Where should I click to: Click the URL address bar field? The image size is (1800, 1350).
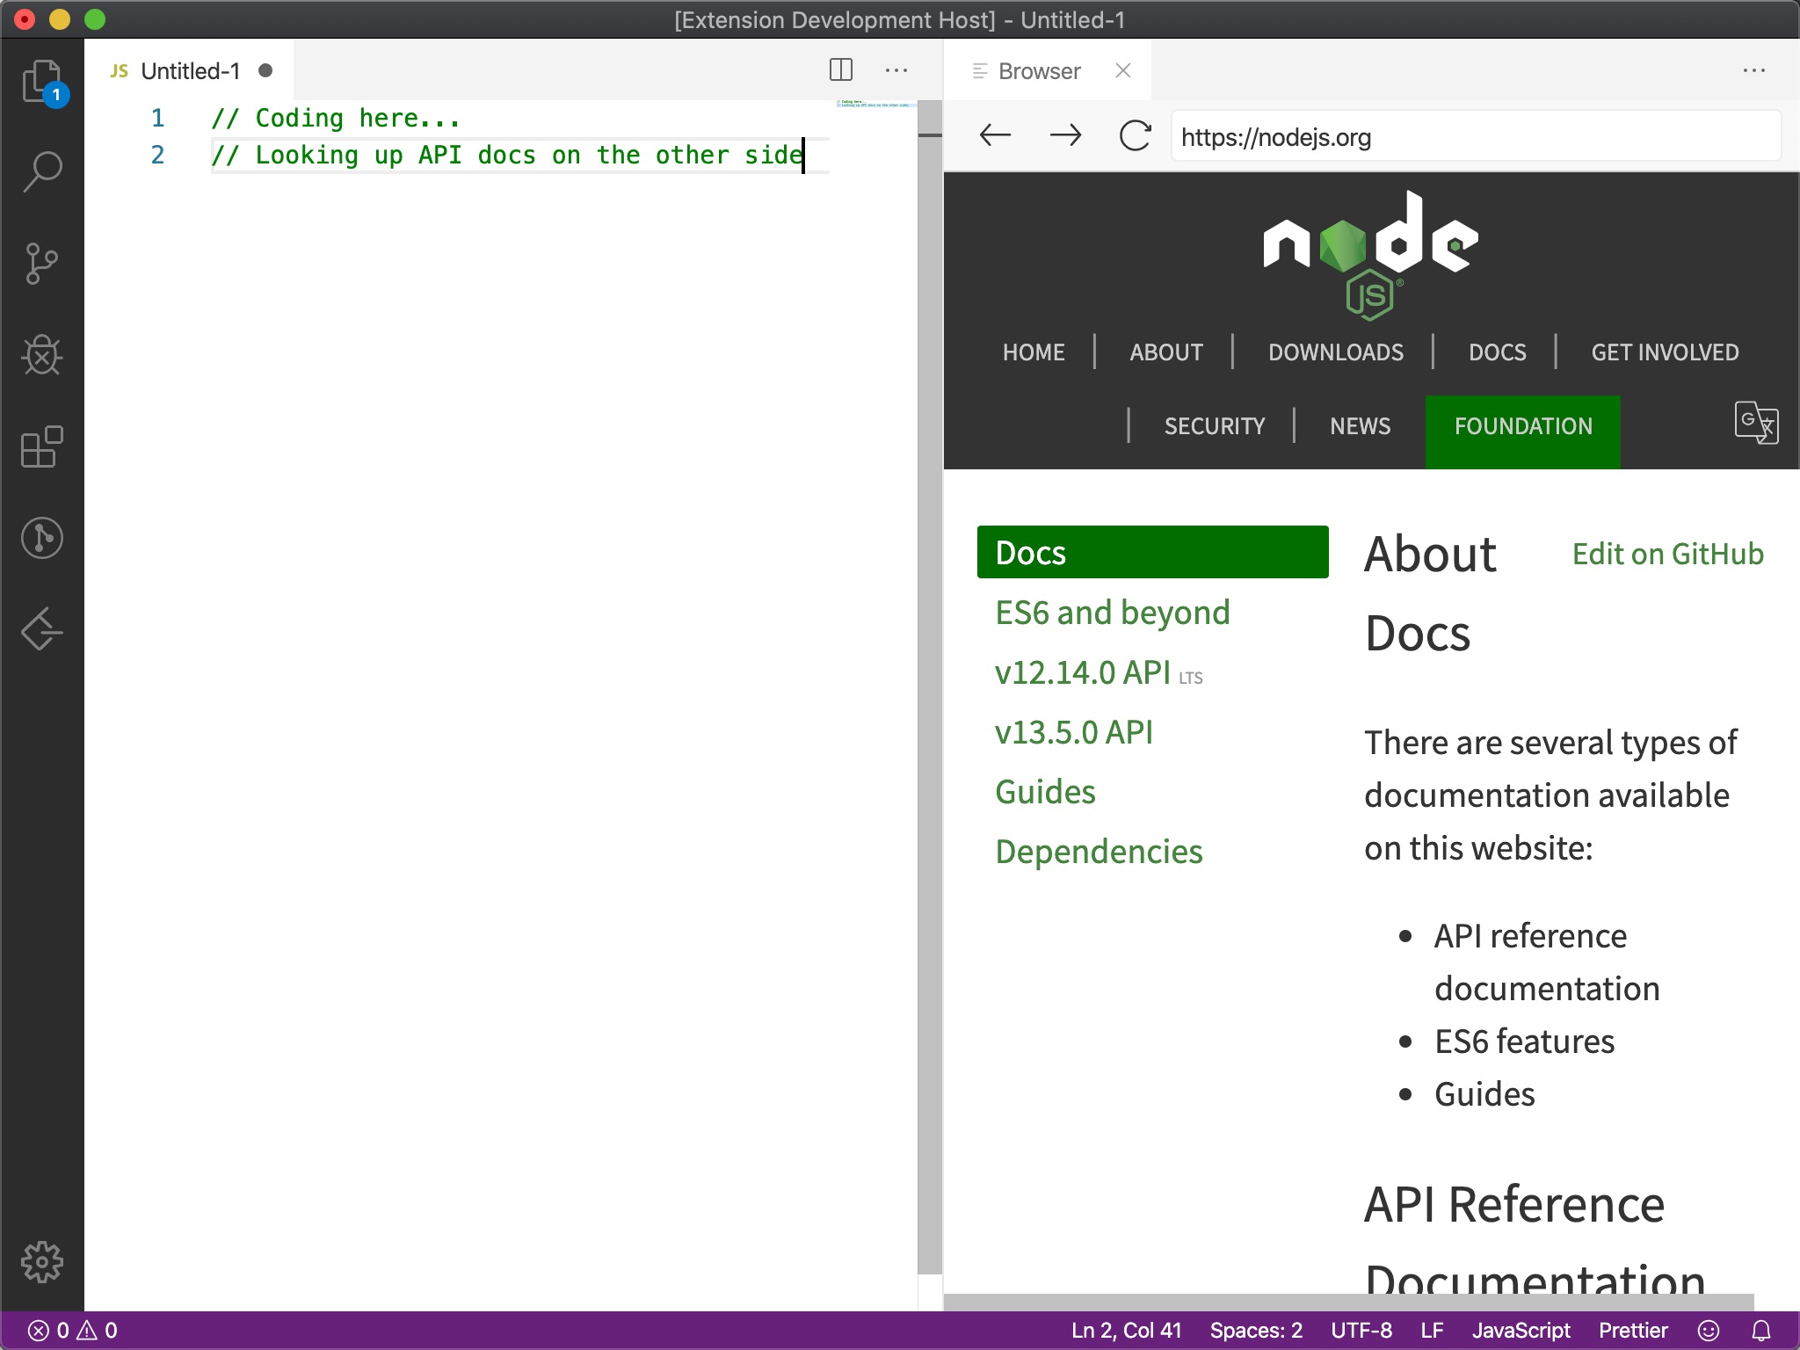tap(1475, 137)
